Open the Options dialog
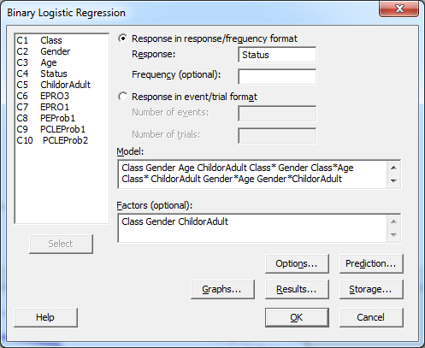 pyautogui.click(x=297, y=263)
